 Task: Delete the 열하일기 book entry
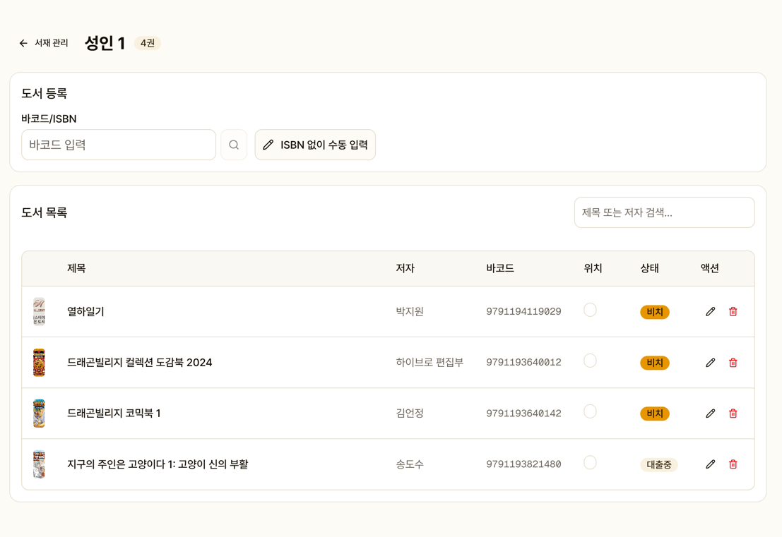(733, 312)
